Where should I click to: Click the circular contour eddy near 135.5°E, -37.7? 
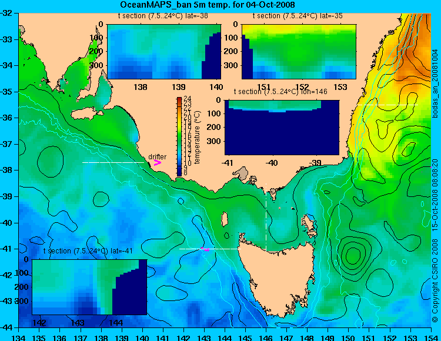click(x=51, y=162)
